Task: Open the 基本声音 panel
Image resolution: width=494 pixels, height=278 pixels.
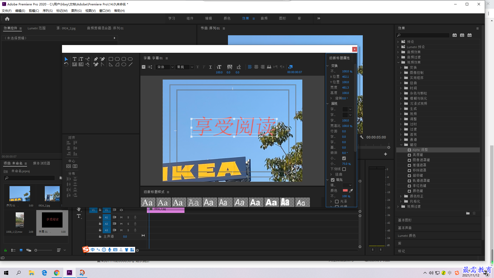Action: click(x=405, y=228)
